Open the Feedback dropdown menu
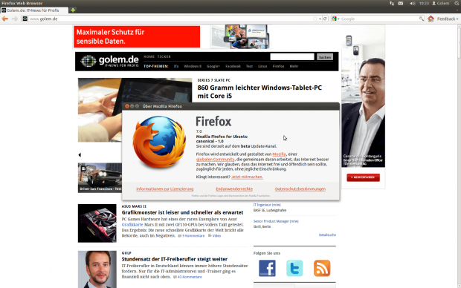Viewport: 461px width, 288px height. pos(448,19)
